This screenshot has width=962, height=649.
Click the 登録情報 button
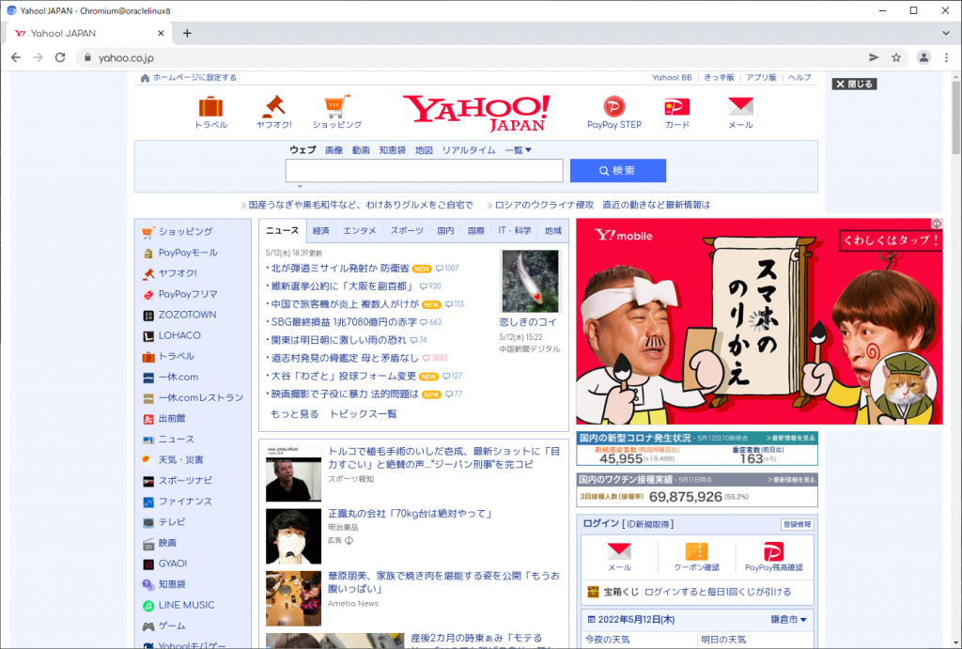coord(797,524)
